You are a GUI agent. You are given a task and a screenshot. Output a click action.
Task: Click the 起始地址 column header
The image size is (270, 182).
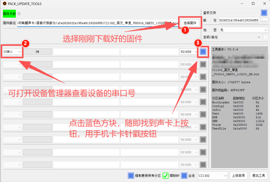(239, 98)
